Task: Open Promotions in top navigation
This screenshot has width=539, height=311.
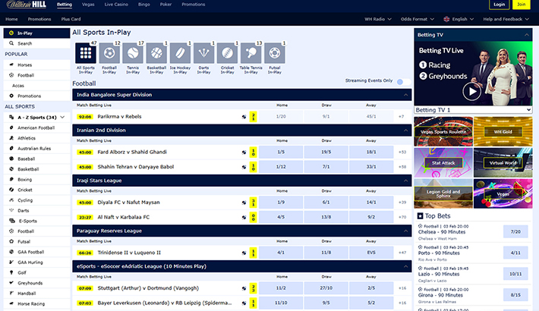Action: 193,5
